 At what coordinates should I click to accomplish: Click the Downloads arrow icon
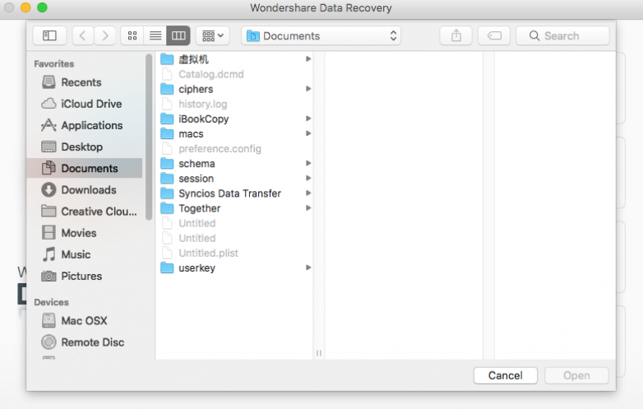[x=49, y=189]
